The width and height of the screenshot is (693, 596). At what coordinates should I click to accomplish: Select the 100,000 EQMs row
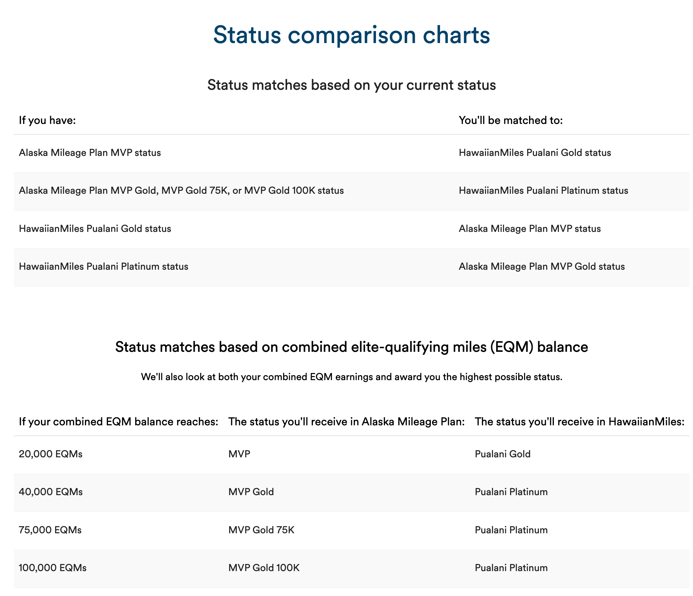[x=351, y=569]
